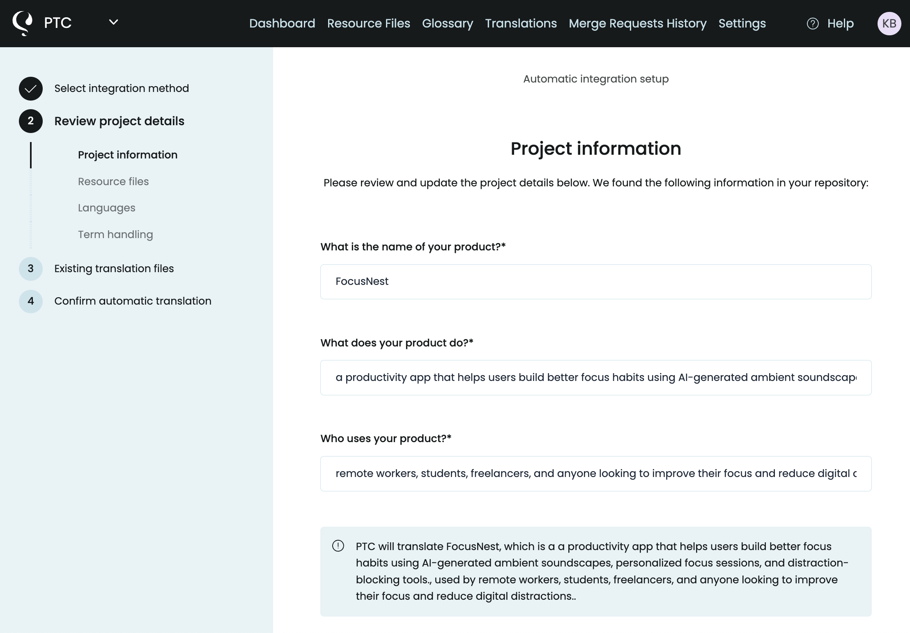Click the completed step checkmark icon

click(31, 89)
